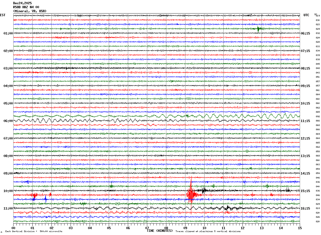
Task: Click the blue spike below the 10:00 row
Action: point(45,199)
